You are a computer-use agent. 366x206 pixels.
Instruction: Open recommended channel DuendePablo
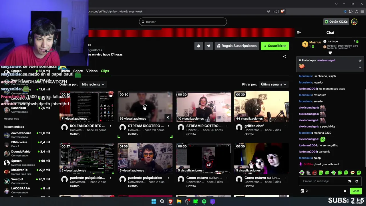pos(27,153)
